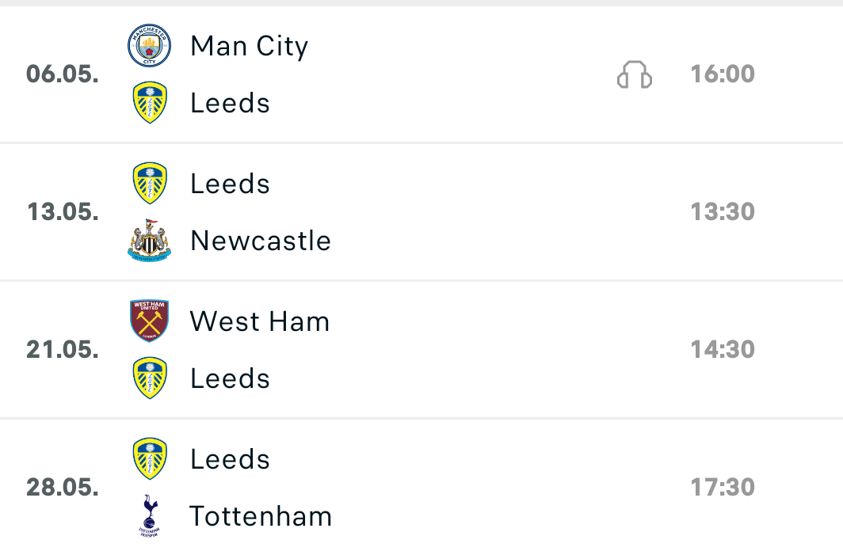This screenshot has height=551, width=843.
Task: Click the Manchester City crest
Action: tap(149, 46)
